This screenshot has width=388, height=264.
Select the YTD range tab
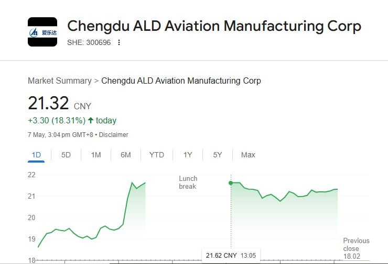(x=157, y=155)
